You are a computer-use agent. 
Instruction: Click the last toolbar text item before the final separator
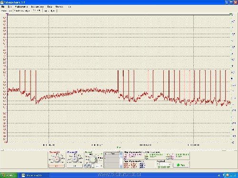click(x=50, y=11)
